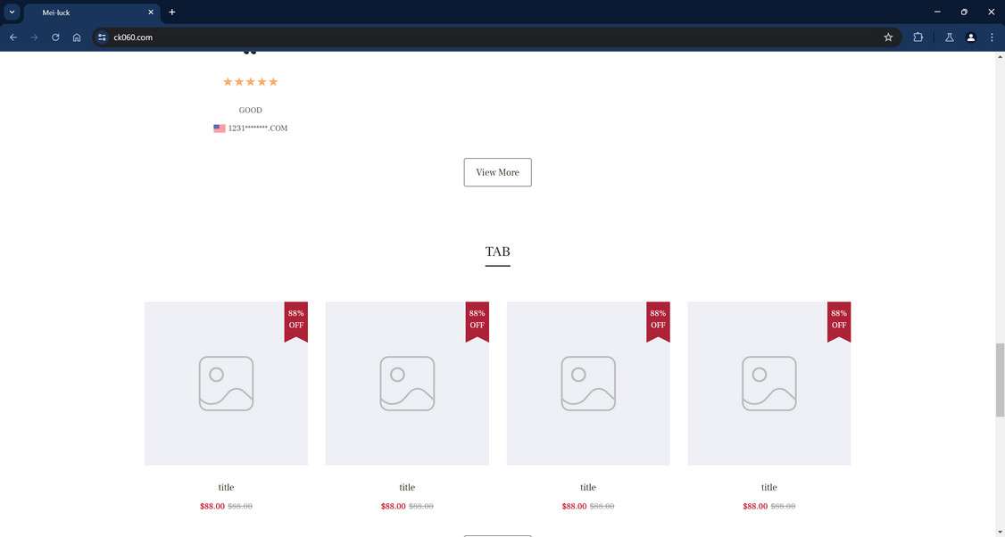This screenshot has width=1005, height=537.
Task: Minimize the browser window
Action: (x=937, y=12)
